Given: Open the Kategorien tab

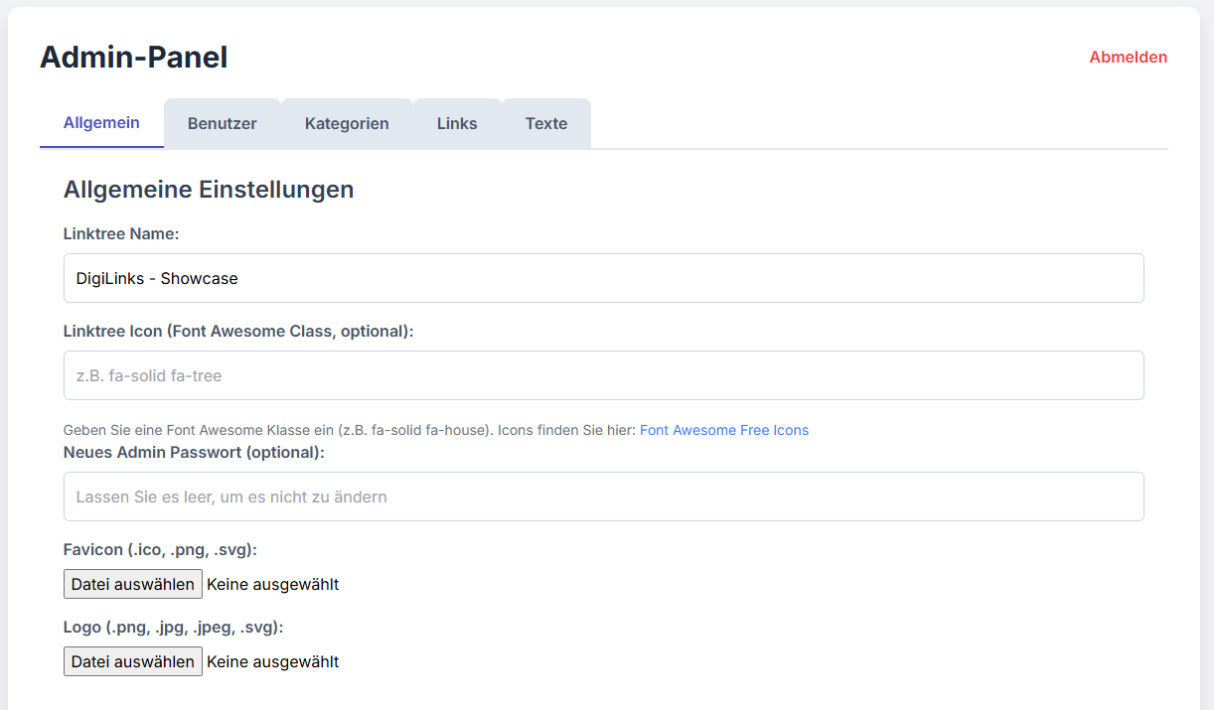Looking at the screenshot, I should point(347,123).
